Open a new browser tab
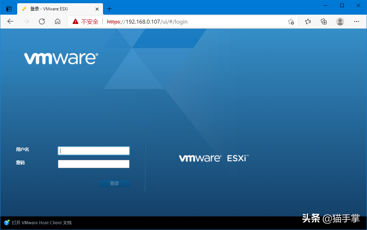 click(x=109, y=9)
